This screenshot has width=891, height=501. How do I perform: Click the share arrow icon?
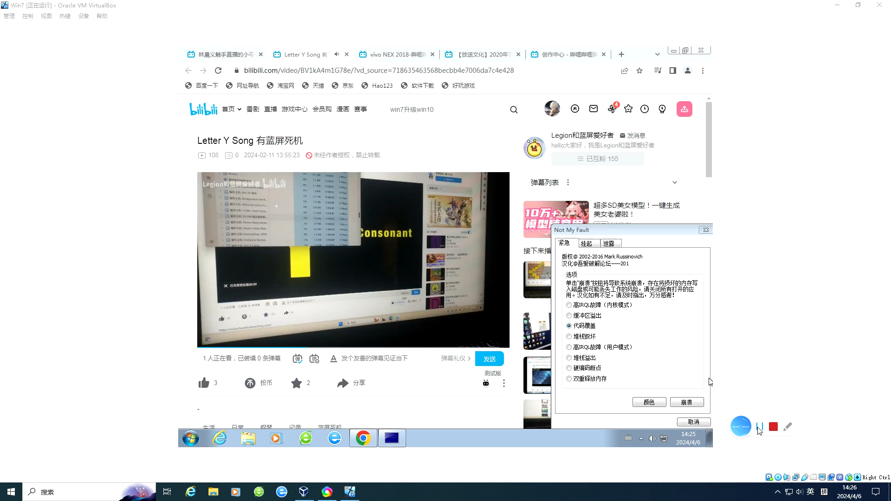click(342, 383)
